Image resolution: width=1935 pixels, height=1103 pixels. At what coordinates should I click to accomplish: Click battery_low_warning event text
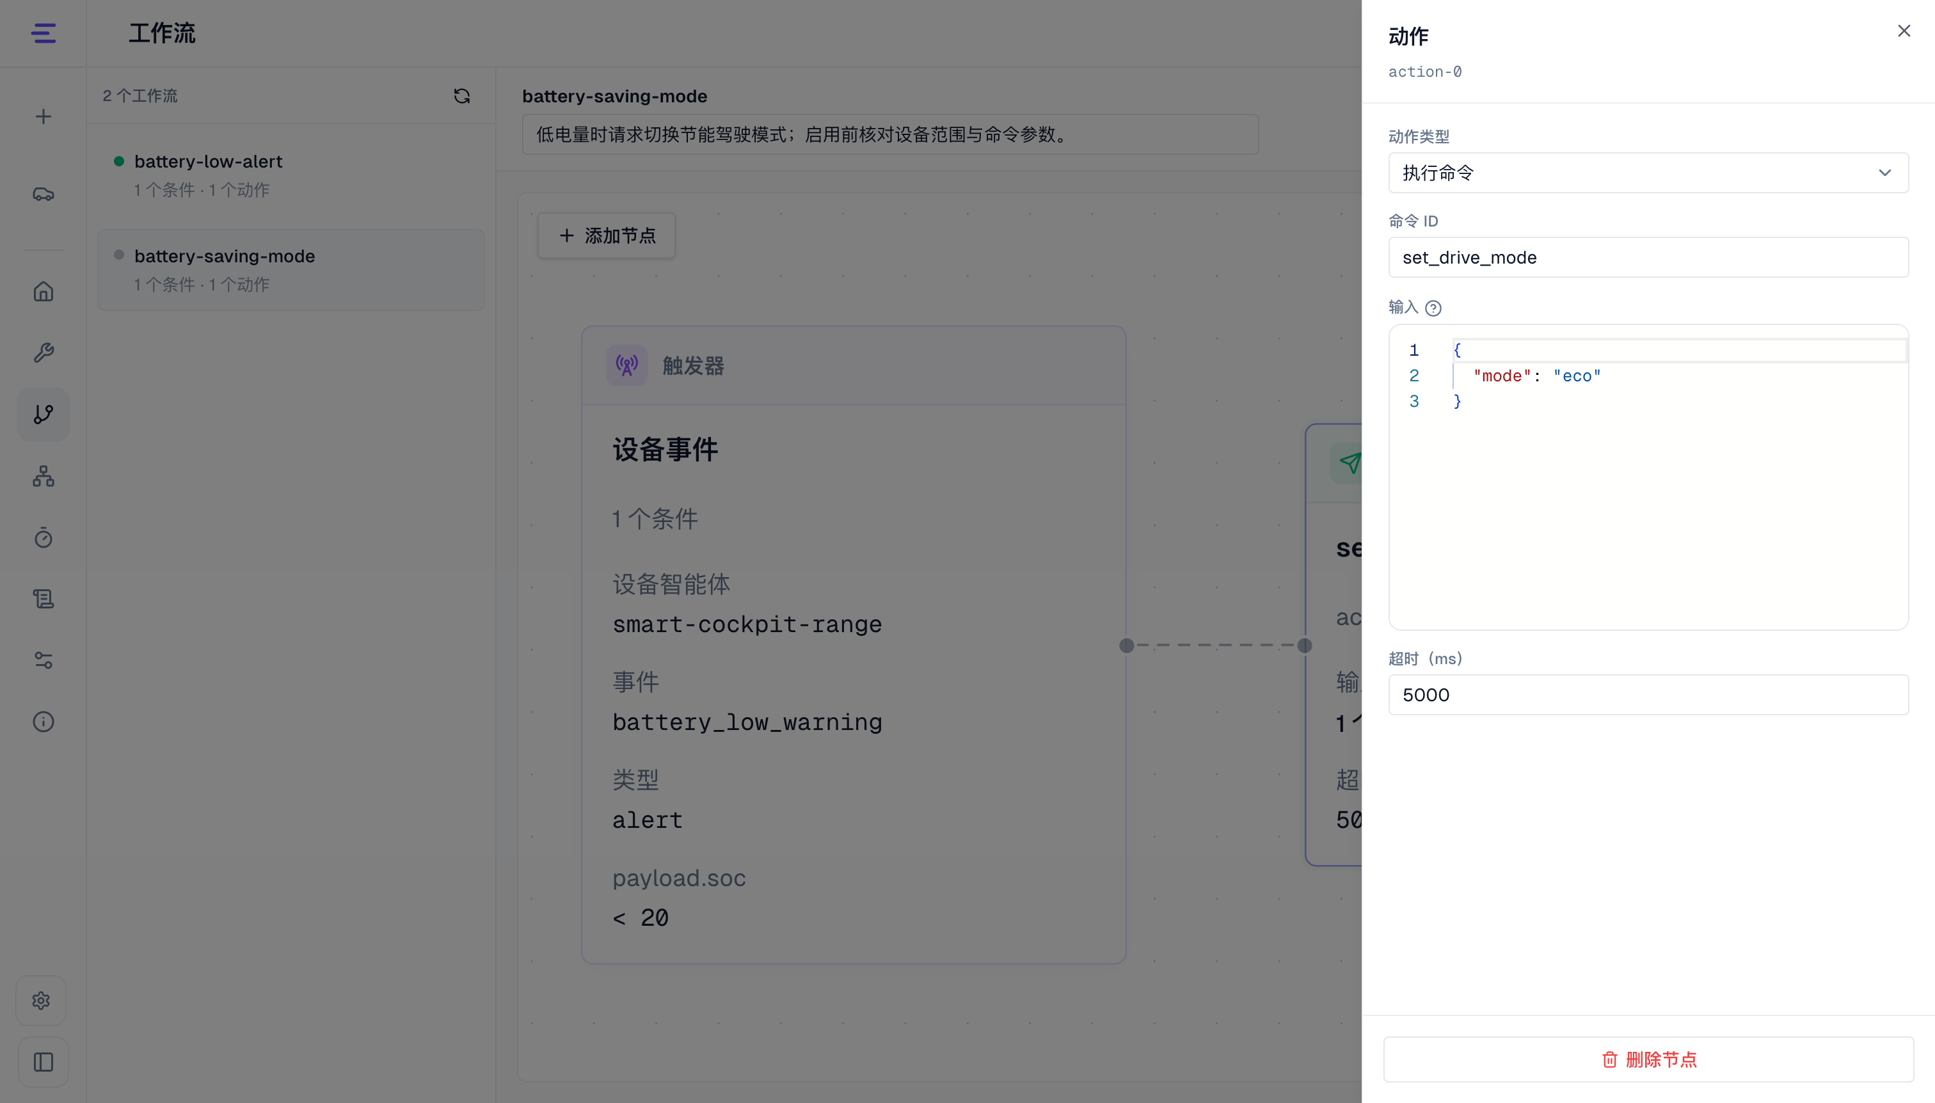(747, 723)
